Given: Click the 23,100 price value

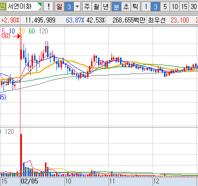Looking at the screenshot, I should [179, 20].
